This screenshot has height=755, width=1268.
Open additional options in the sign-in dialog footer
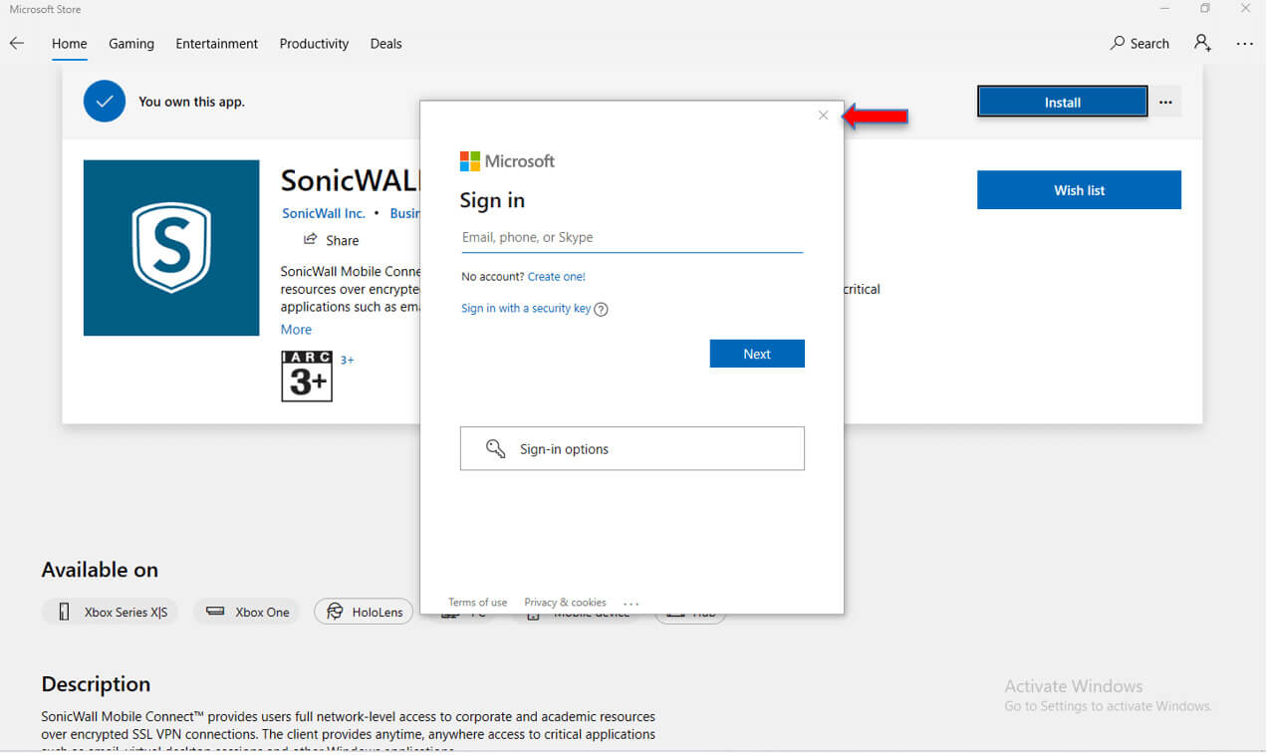tap(632, 602)
